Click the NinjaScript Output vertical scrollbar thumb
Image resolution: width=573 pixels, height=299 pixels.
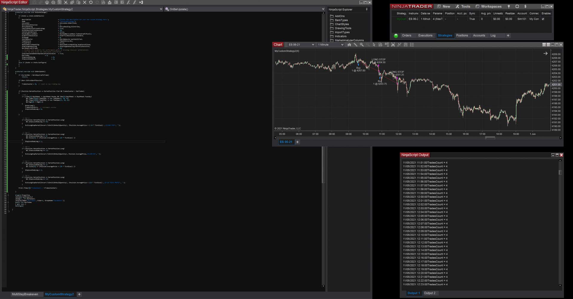560,172
